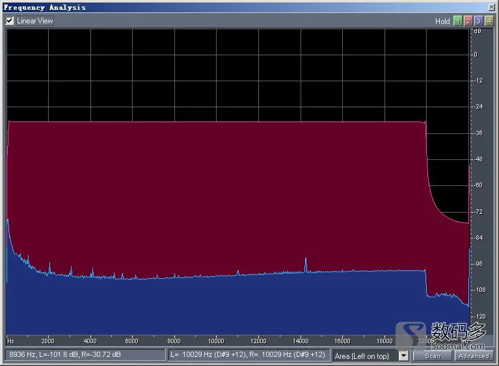Close the Frequency Analysis window

point(491,7)
